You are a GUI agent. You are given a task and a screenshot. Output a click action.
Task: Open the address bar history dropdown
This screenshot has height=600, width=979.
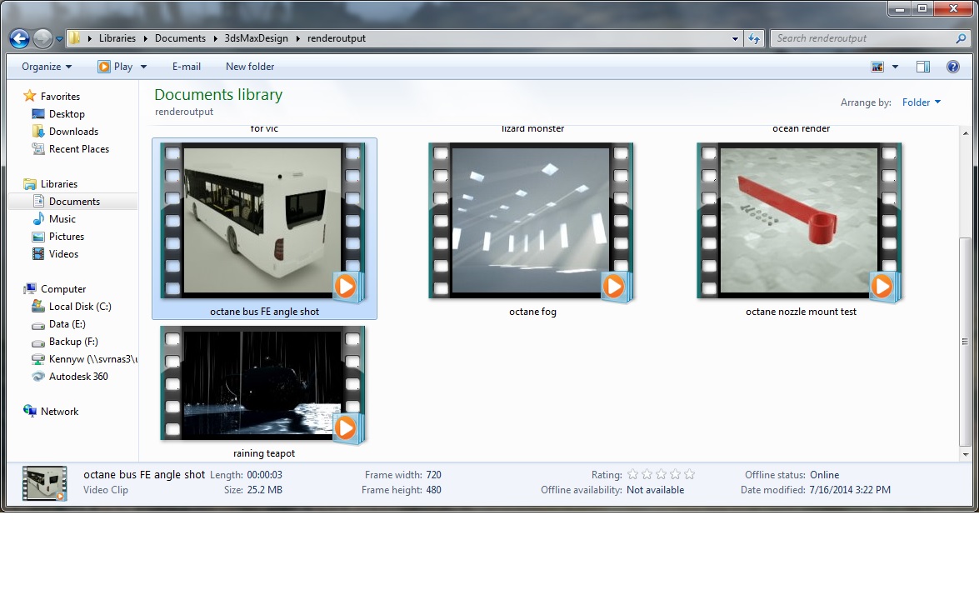(735, 38)
